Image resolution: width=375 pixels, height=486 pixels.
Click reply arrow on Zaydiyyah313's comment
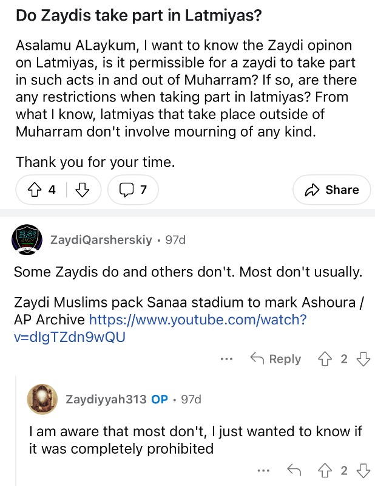tap(294, 471)
